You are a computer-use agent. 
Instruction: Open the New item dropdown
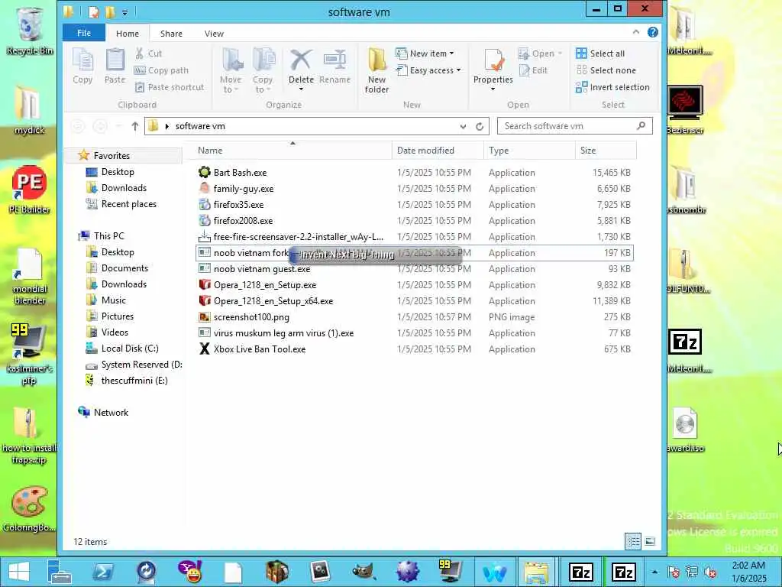pyautogui.click(x=425, y=54)
